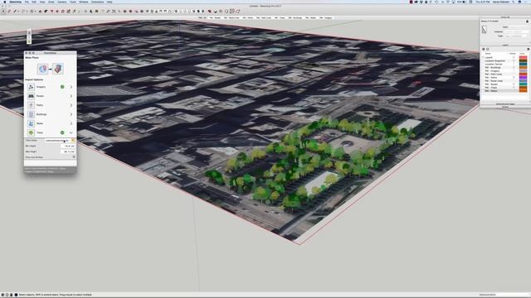531x298 pixels.
Task: Collapse Trees options chevron
Action: 71,132
